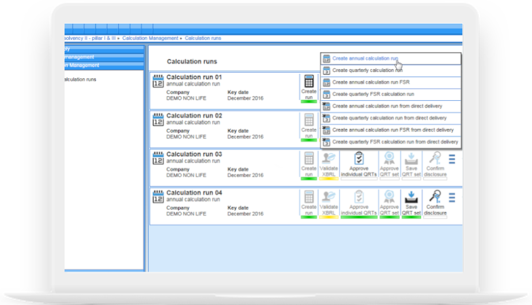Viewport: 532px width, 305px height.
Task: Open hamburger menu for Calculation run 04
Action: pos(452,198)
